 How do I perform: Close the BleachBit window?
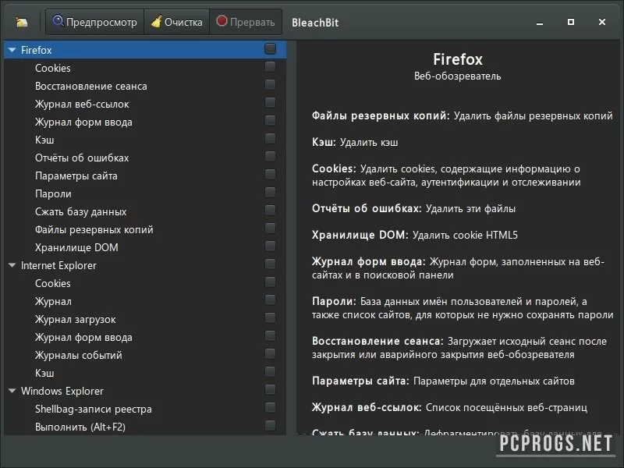click(601, 22)
